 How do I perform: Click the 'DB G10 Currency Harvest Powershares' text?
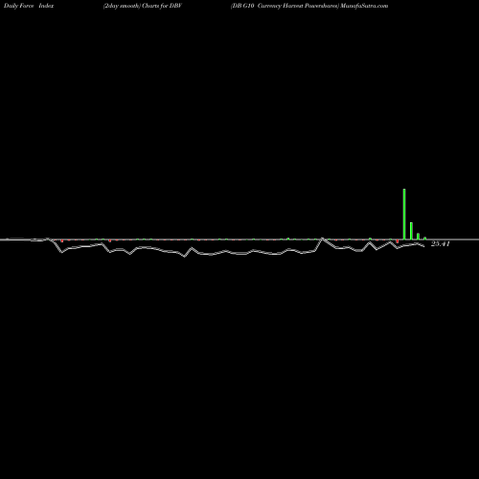pos(285,6)
